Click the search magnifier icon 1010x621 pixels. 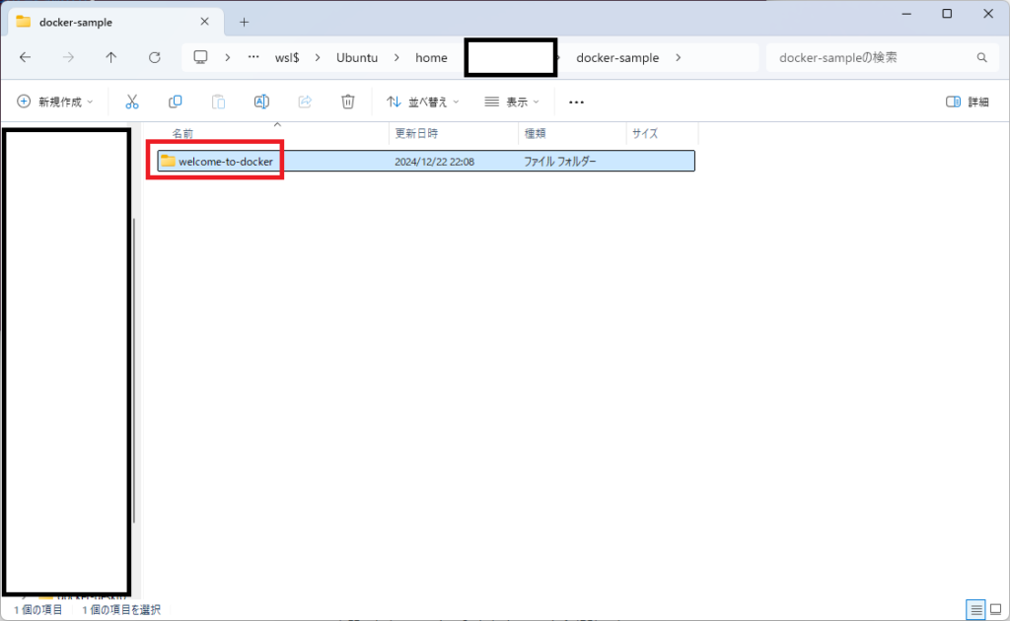(x=981, y=57)
